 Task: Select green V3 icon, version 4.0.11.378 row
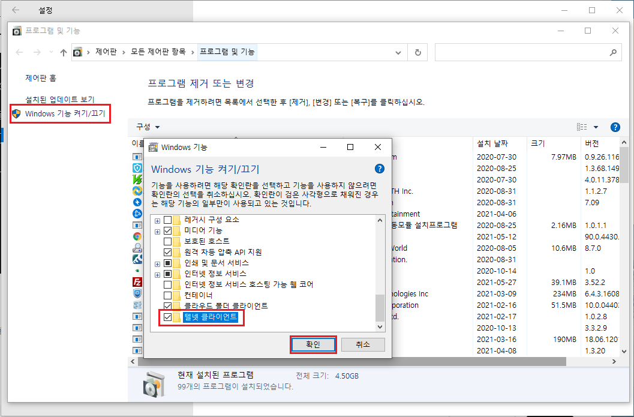(137, 179)
